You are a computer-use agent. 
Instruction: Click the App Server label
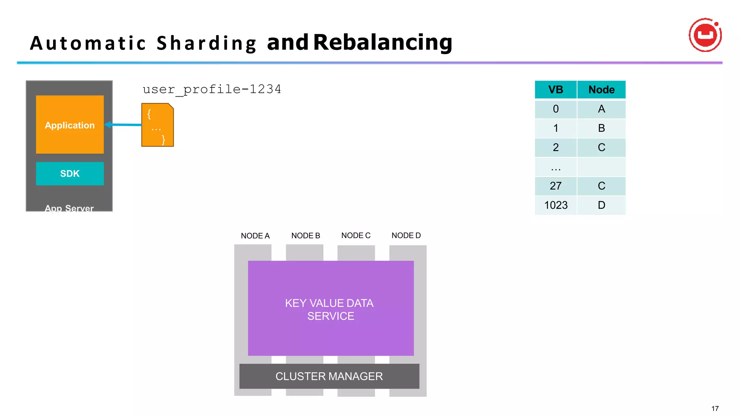click(x=69, y=208)
